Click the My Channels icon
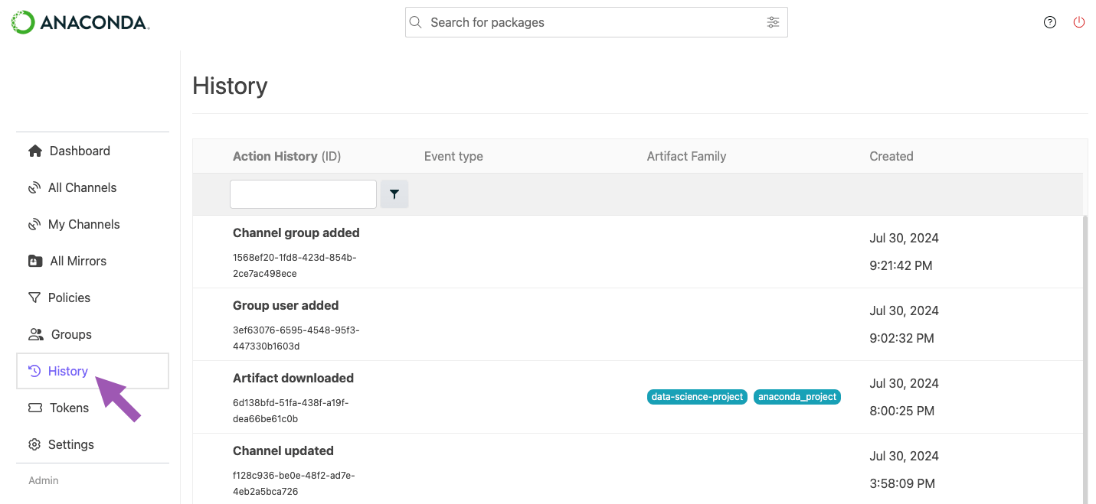This screenshot has height=504, width=1096. click(x=34, y=224)
